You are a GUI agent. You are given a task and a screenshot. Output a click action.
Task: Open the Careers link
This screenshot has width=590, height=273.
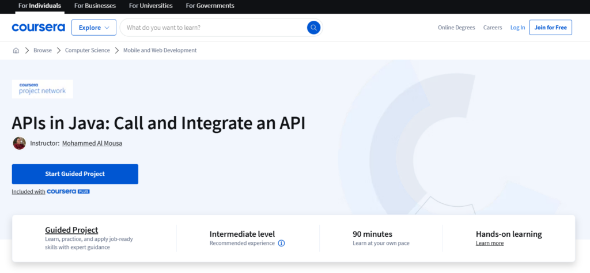pyautogui.click(x=493, y=28)
